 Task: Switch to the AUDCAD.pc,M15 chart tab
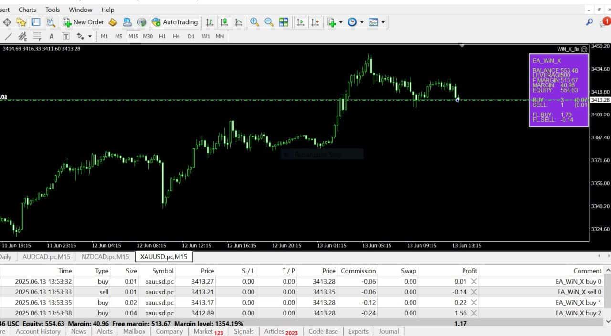coord(46,257)
